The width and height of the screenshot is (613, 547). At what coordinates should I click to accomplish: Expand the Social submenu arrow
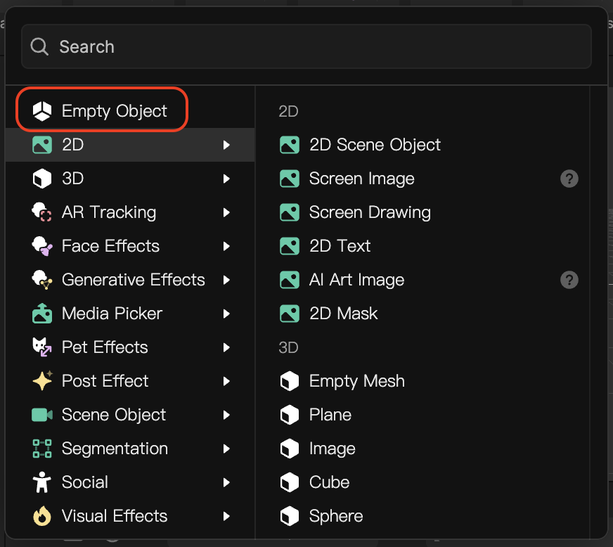coord(226,482)
